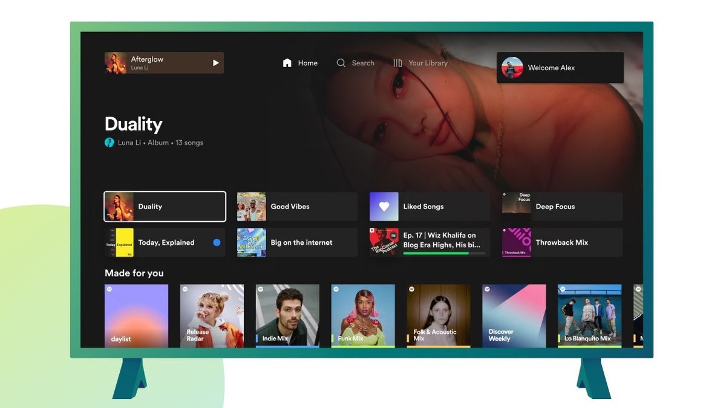The height and width of the screenshot is (408, 726).
Task: Open the Big on the internet tile
Action: [x=297, y=242]
